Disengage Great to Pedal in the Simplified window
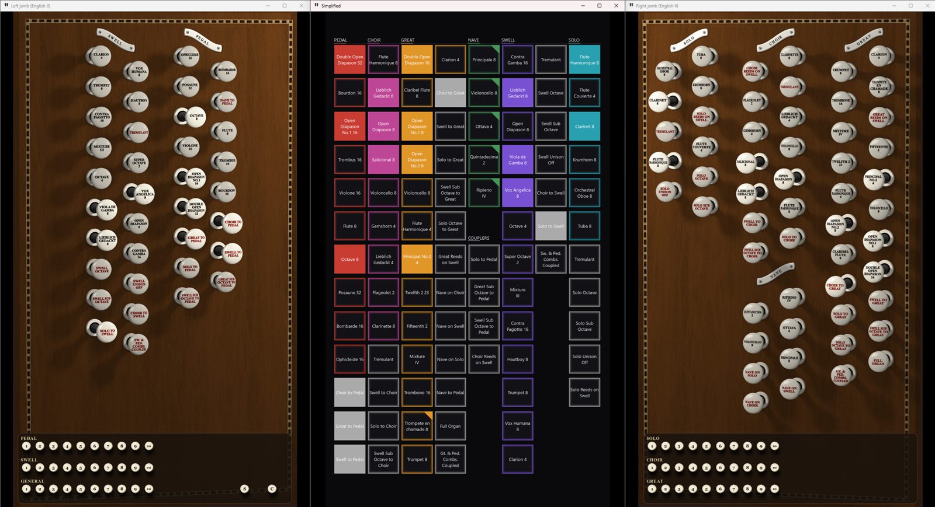Screen dimensions: 935x507 pyautogui.click(x=349, y=426)
